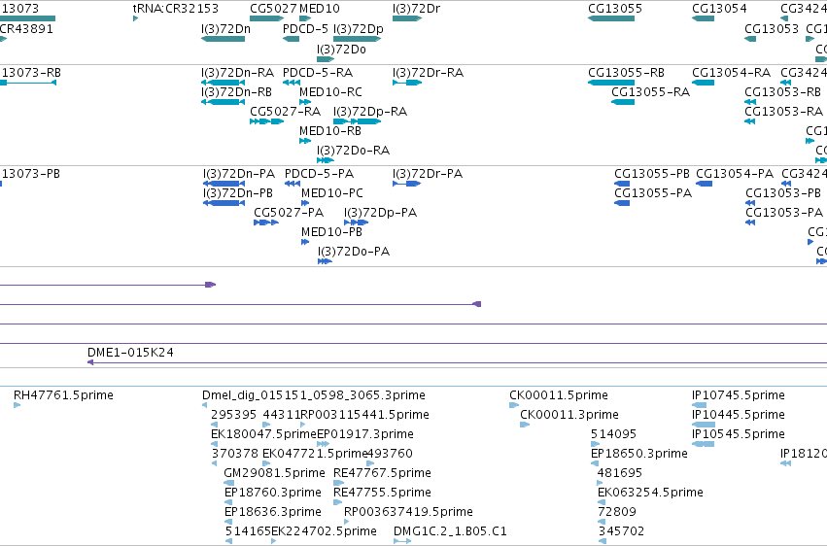Click transcript CG5027-RA
827x546 pixels.
click(x=286, y=112)
